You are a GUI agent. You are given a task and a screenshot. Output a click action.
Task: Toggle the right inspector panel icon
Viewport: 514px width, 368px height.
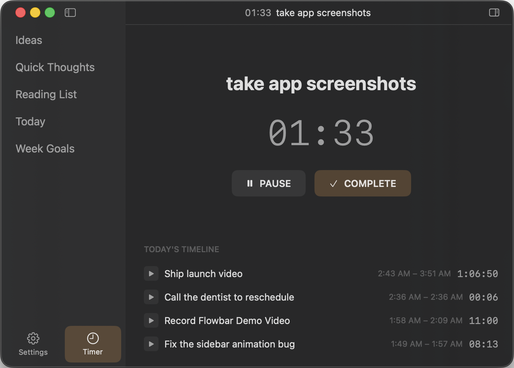[x=494, y=13]
